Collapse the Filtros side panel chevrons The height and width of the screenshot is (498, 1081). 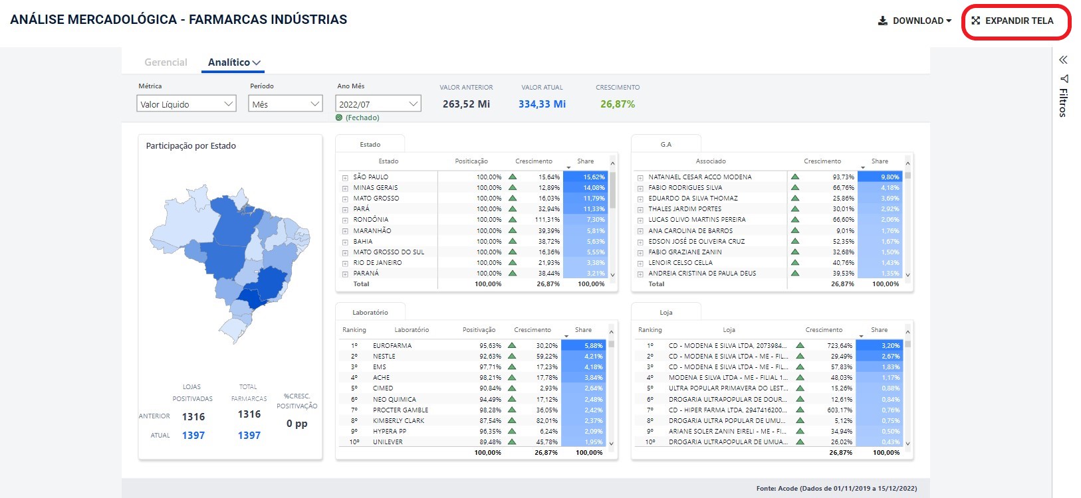[x=1063, y=60]
